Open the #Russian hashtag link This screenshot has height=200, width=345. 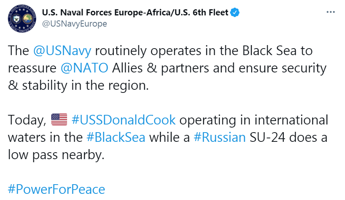coord(219,138)
